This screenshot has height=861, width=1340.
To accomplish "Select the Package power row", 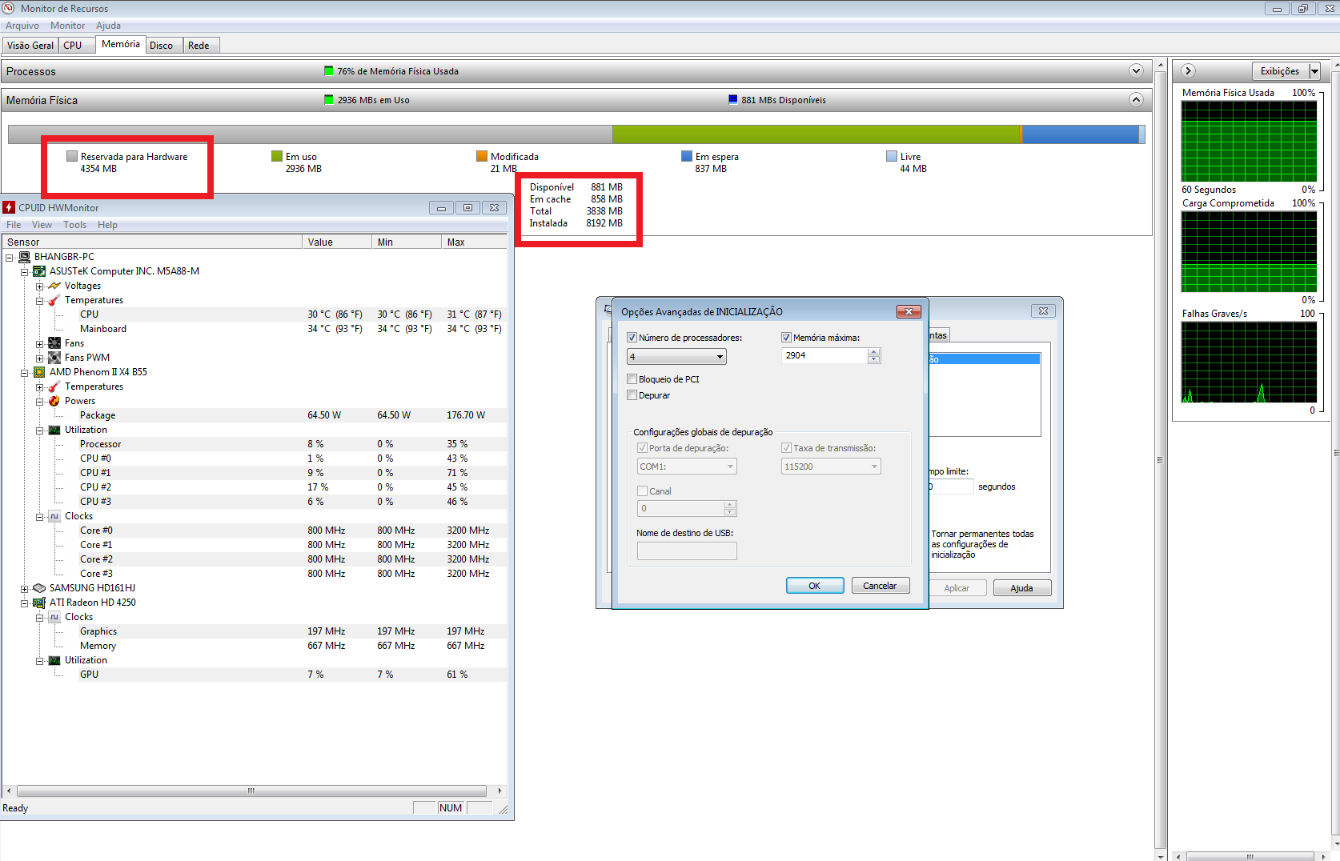I will 255,415.
